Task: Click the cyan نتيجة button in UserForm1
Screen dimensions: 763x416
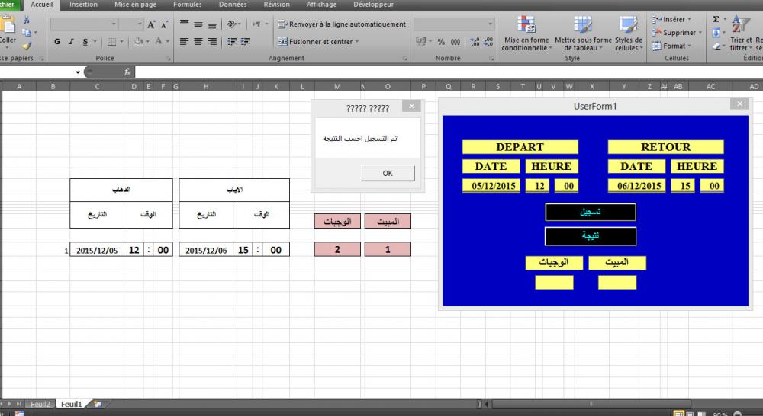Action: [590, 236]
